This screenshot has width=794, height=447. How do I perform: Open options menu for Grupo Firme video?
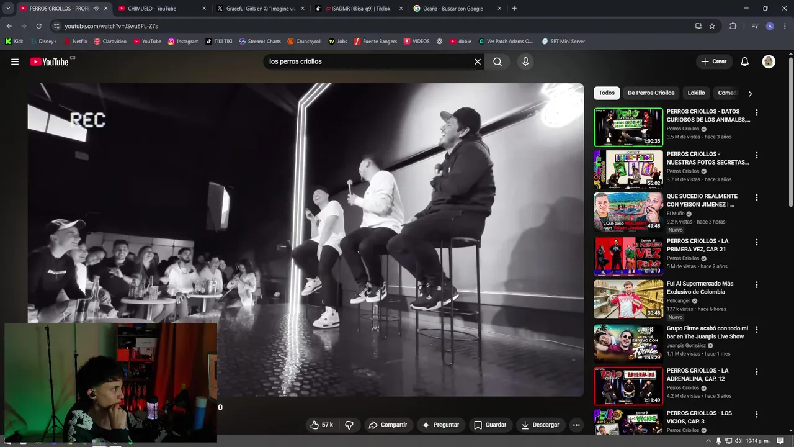coord(756,330)
